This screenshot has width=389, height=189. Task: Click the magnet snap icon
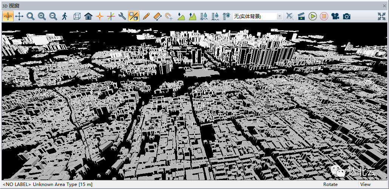[169, 16]
